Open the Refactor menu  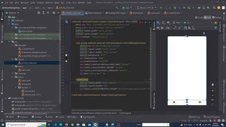click(49, 2)
